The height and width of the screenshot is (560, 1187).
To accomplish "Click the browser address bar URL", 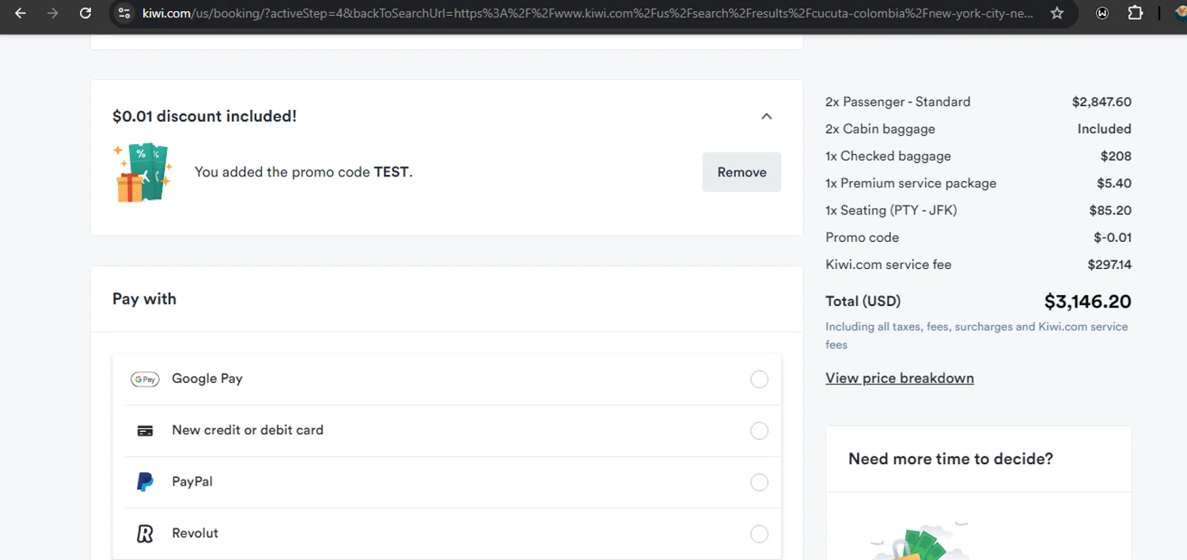I will click(x=586, y=13).
